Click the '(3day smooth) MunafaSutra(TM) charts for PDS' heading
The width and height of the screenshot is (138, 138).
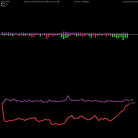[42, 2]
